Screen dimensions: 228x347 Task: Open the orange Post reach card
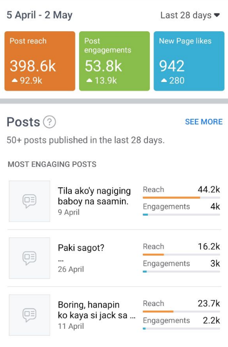pos(40,61)
